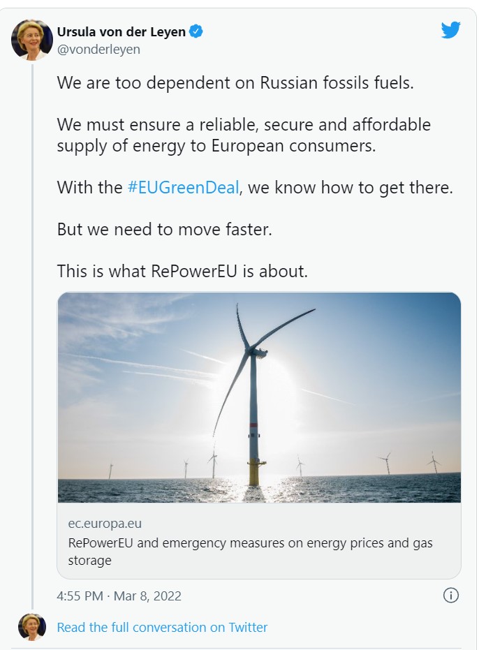
Task: Open the Twitter bird logo
Action: (x=451, y=30)
